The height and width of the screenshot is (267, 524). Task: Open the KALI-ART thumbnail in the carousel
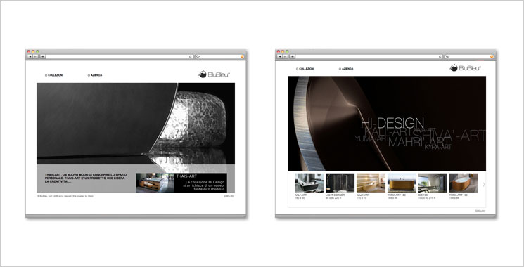309,183
